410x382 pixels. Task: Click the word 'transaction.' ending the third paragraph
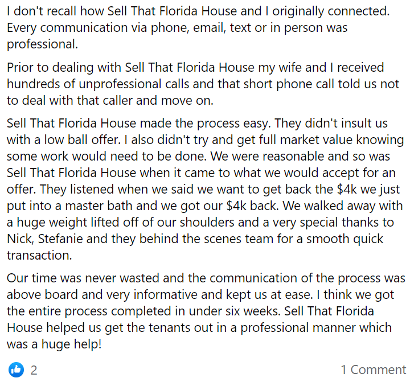39,255
